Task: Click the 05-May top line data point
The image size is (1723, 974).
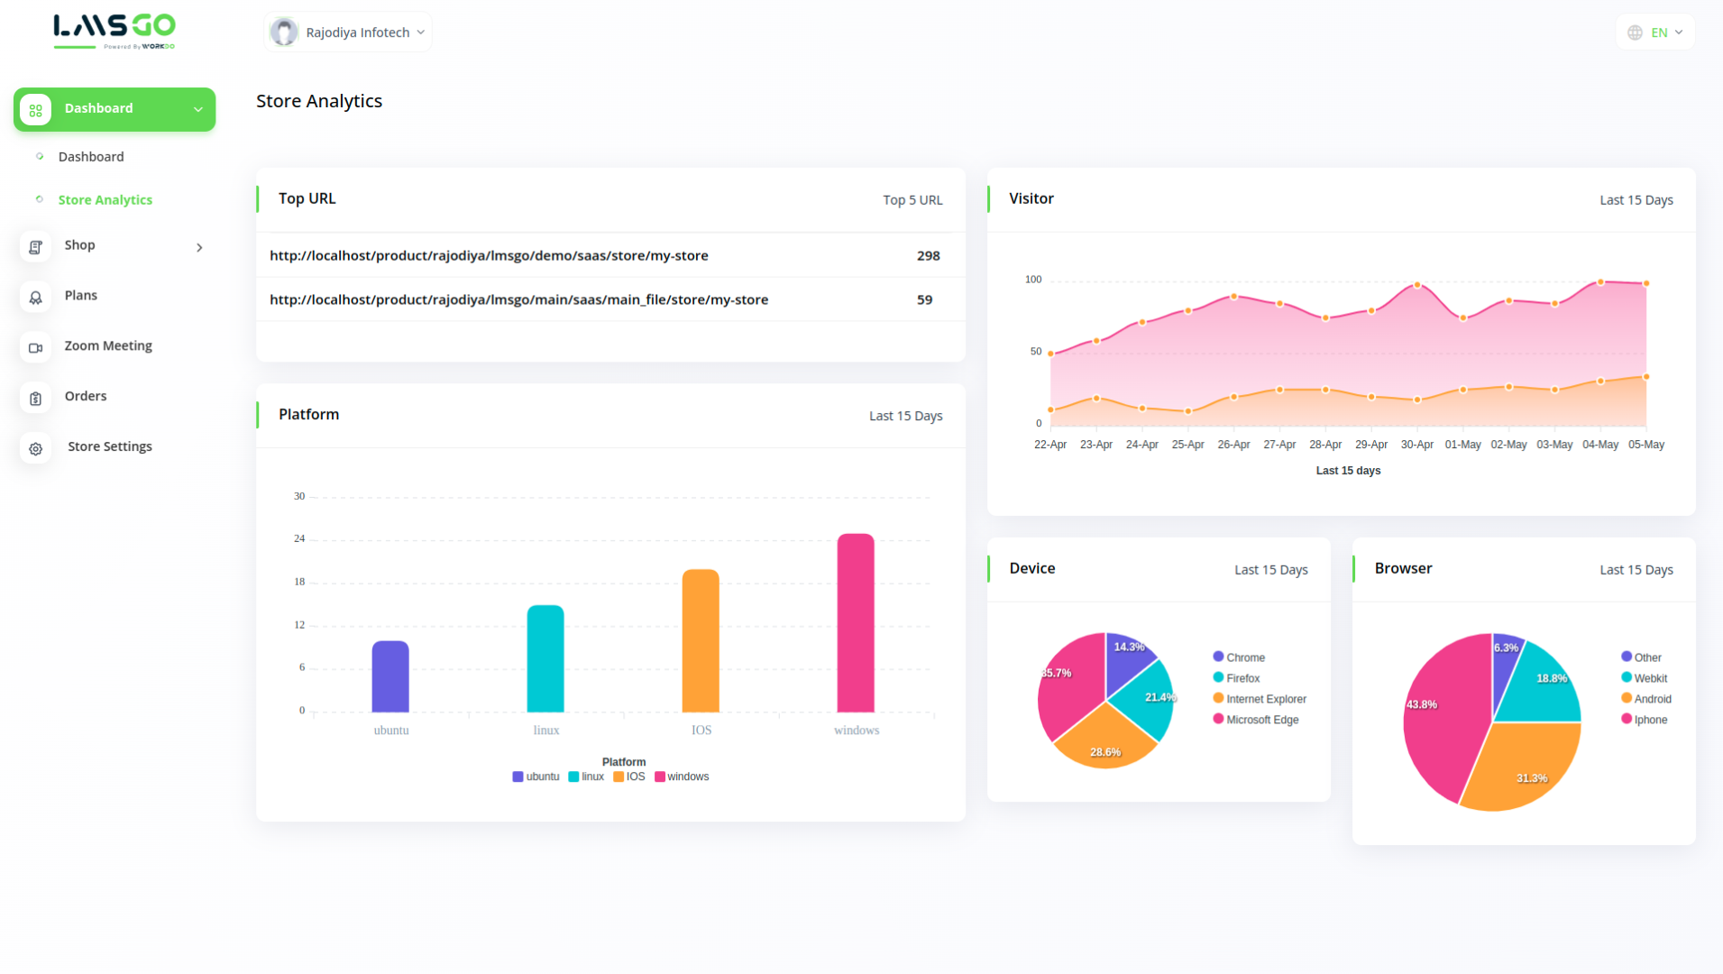Action: pos(1646,283)
